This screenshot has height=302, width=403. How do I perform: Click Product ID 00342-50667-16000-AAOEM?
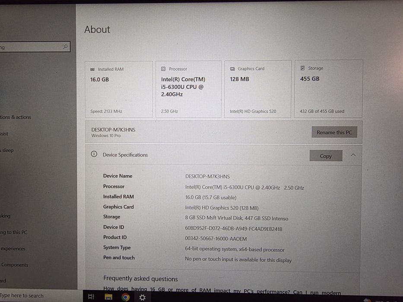point(216,239)
